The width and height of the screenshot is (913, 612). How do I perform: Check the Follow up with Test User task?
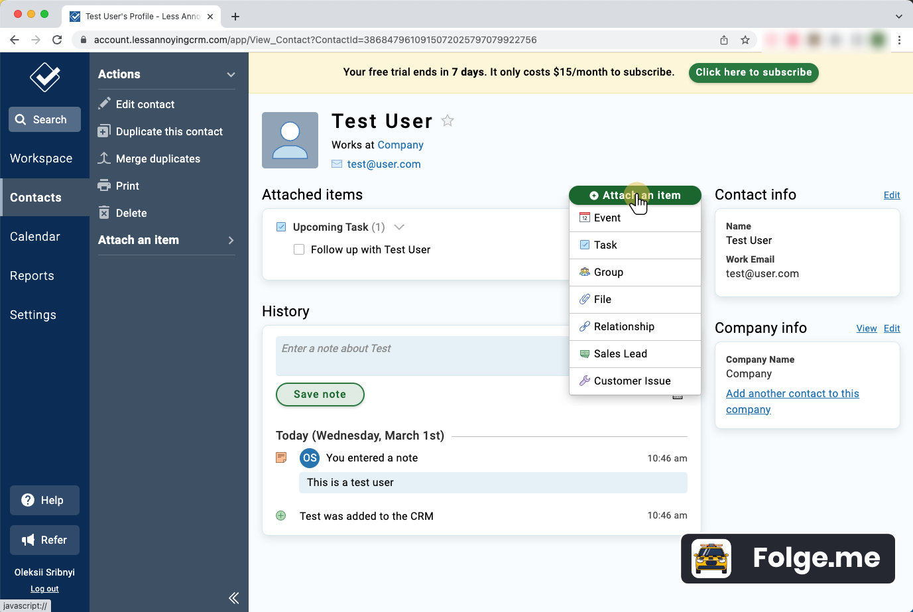click(299, 249)
